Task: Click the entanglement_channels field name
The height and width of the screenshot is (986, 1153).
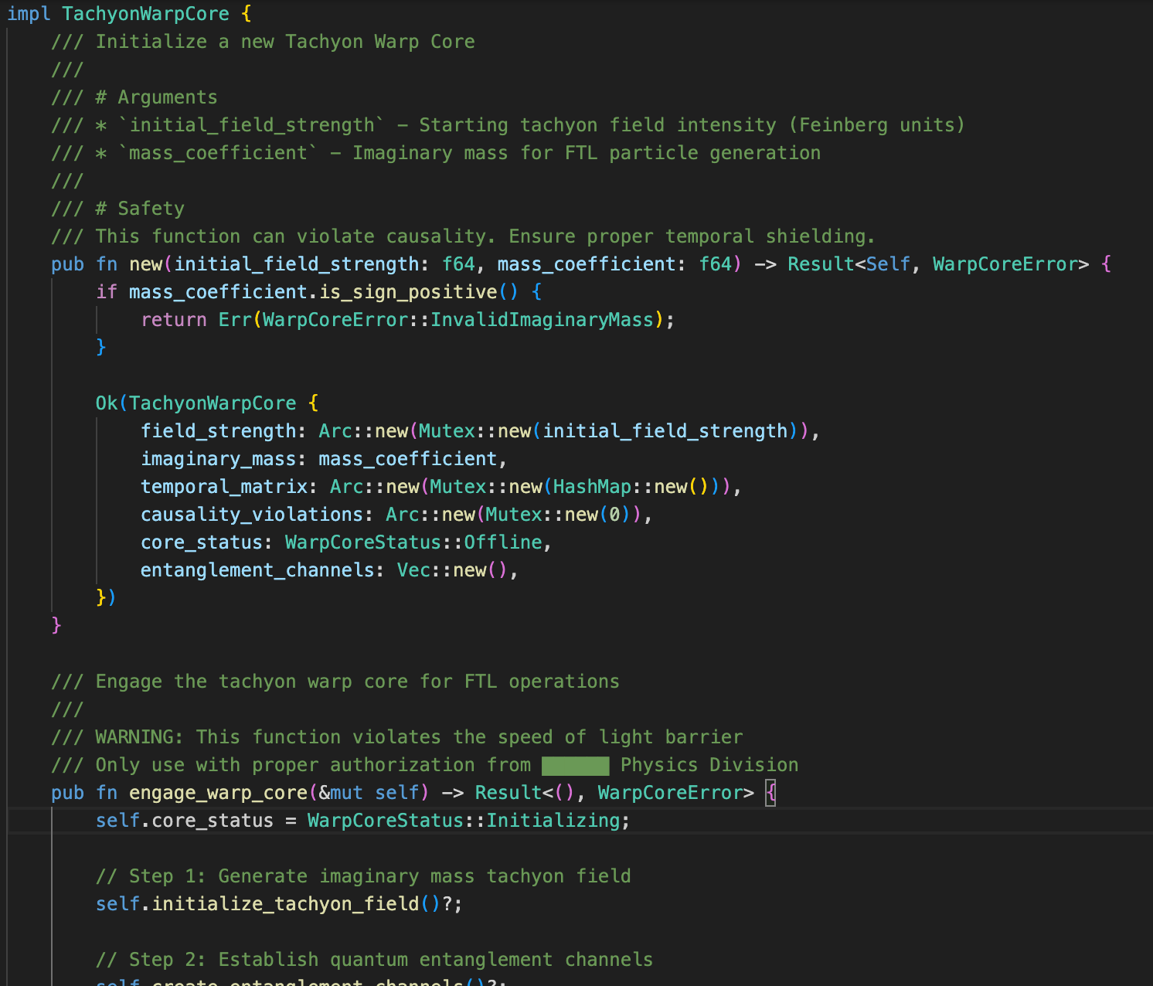Action: (x=257, y=570)
